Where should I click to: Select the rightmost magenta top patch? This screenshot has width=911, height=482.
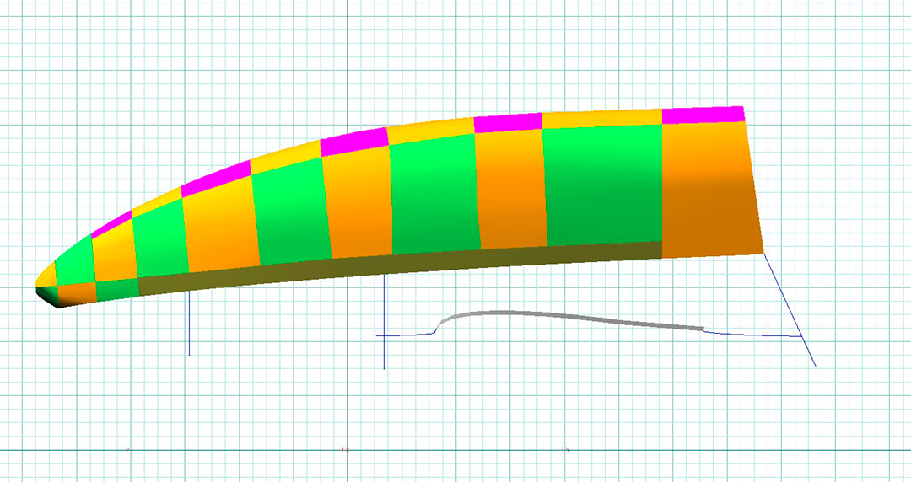click(703, 115)
